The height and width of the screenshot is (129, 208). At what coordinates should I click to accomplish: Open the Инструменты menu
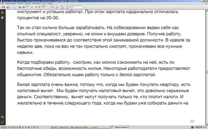click(36, 3)
